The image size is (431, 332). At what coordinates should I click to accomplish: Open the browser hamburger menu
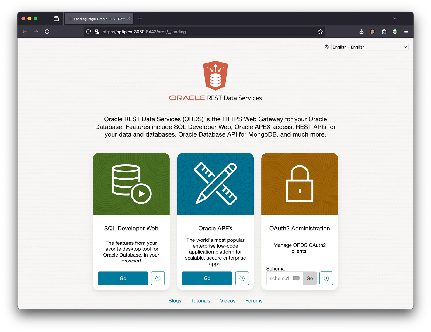click(406, 32)
